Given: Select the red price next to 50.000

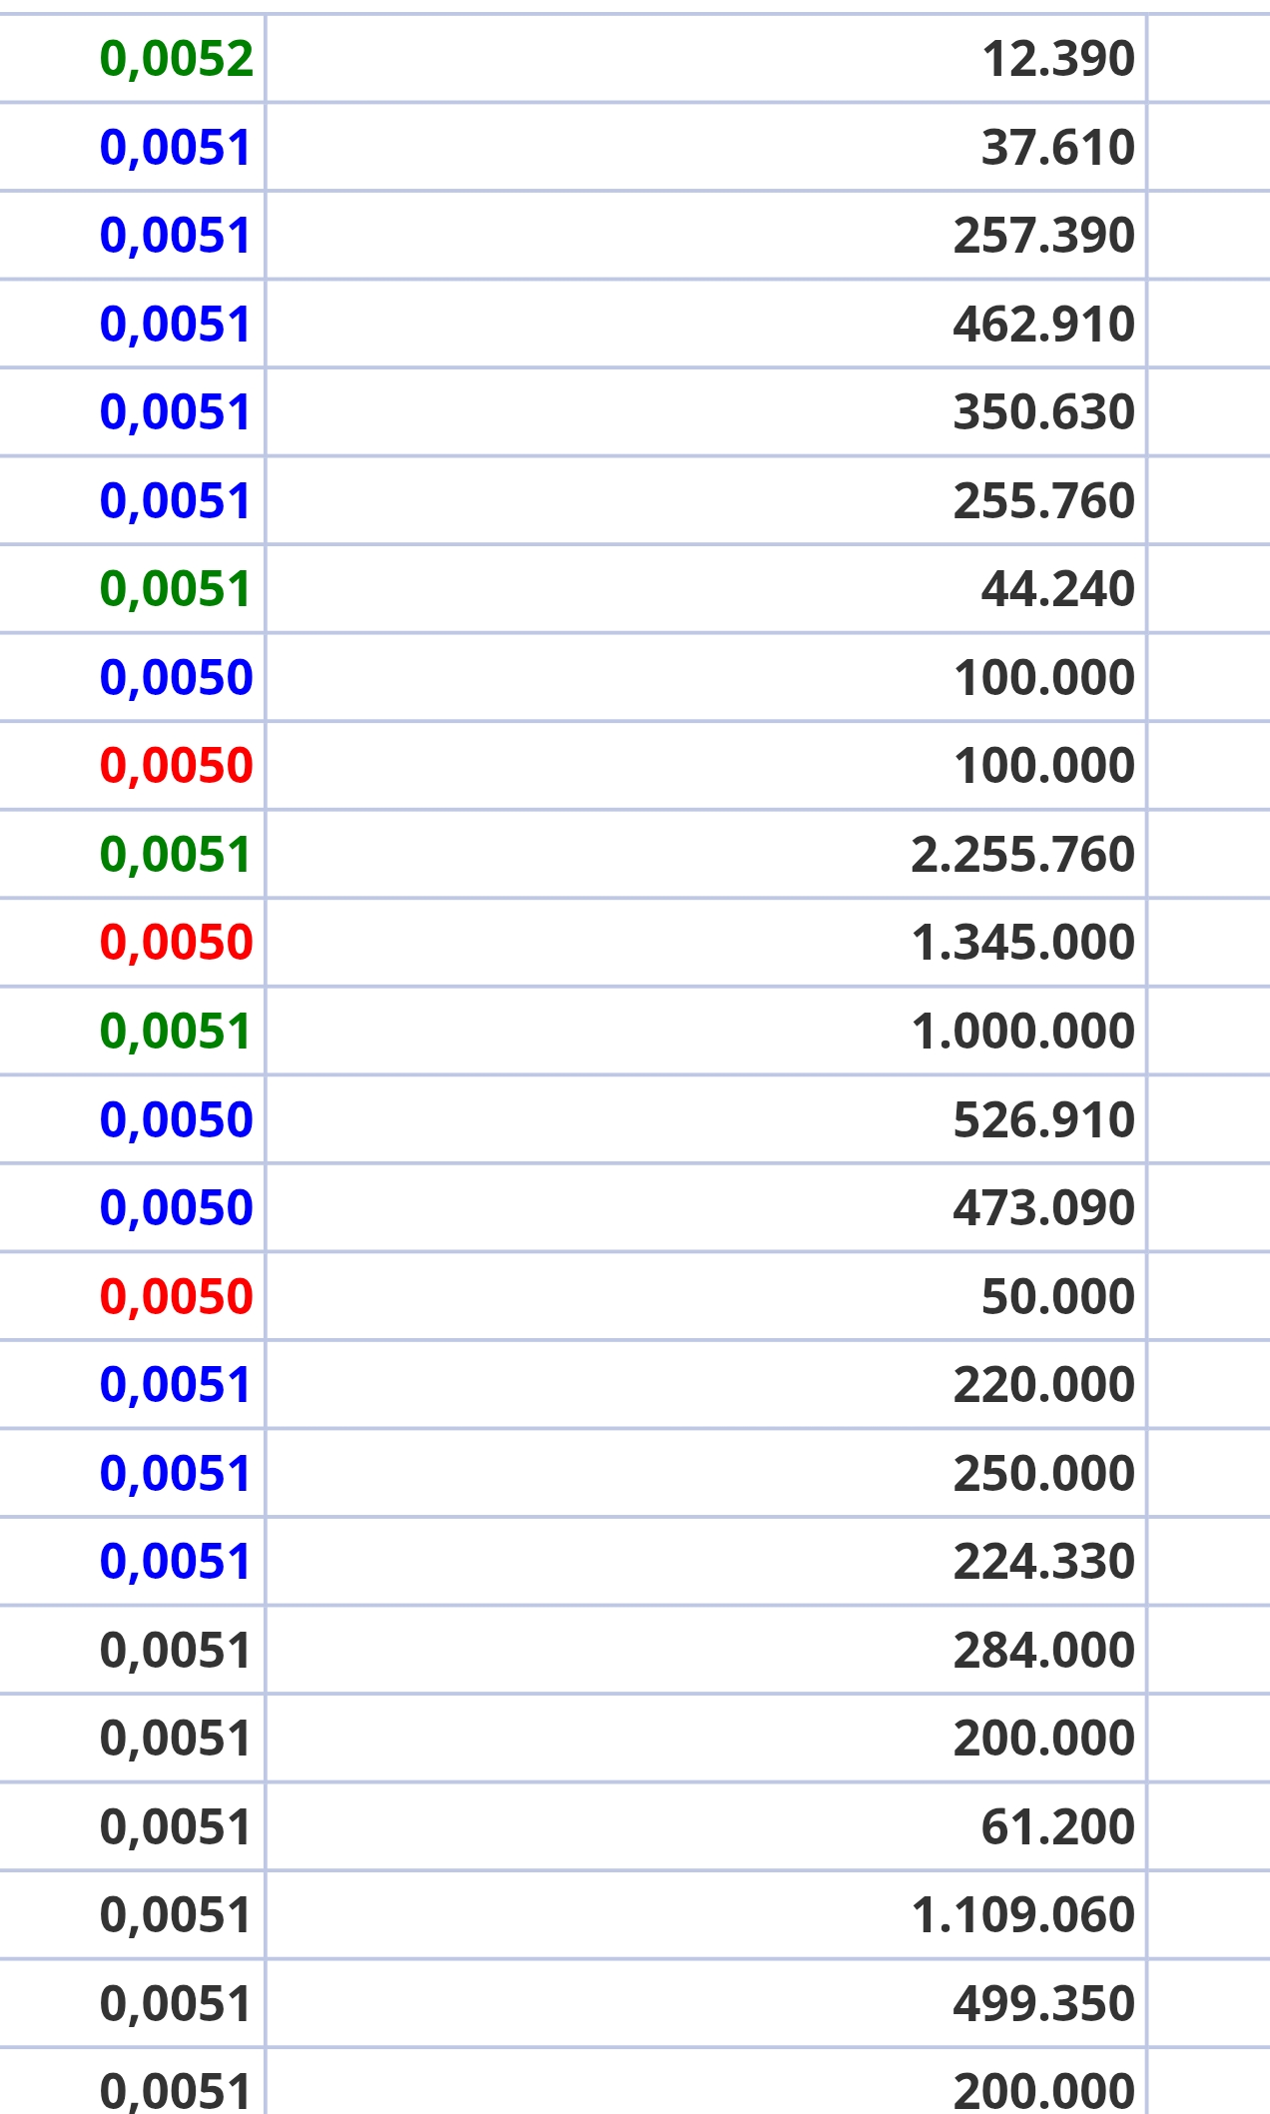Looking at the screenshot, I should click(176, 1297).
